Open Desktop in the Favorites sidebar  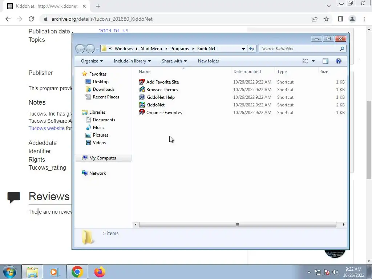101,82
